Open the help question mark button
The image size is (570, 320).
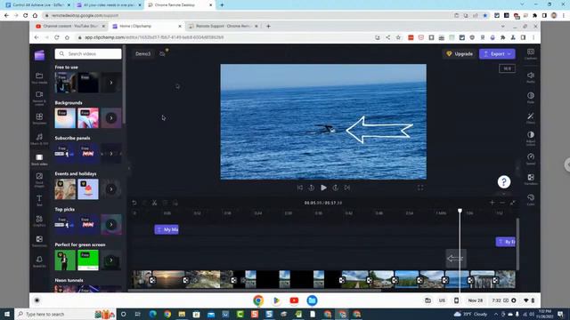click(504, 181)
